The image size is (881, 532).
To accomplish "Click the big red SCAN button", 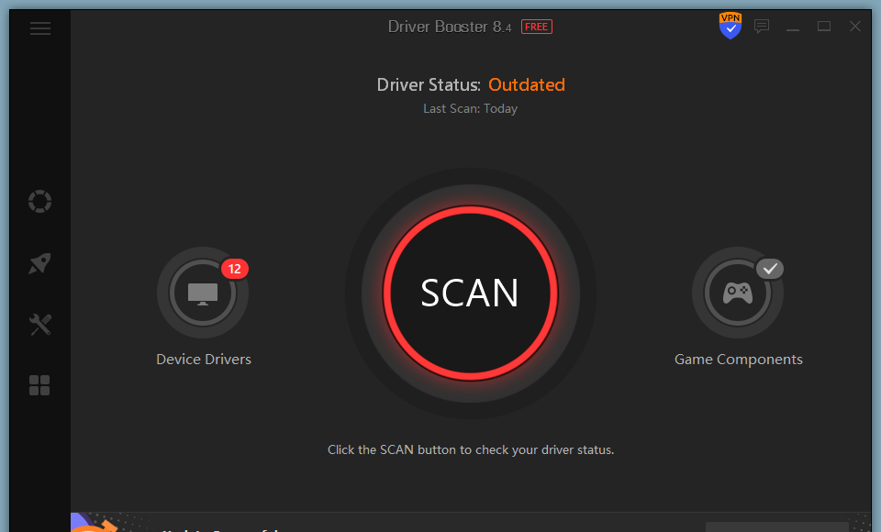I will (470, 293).
